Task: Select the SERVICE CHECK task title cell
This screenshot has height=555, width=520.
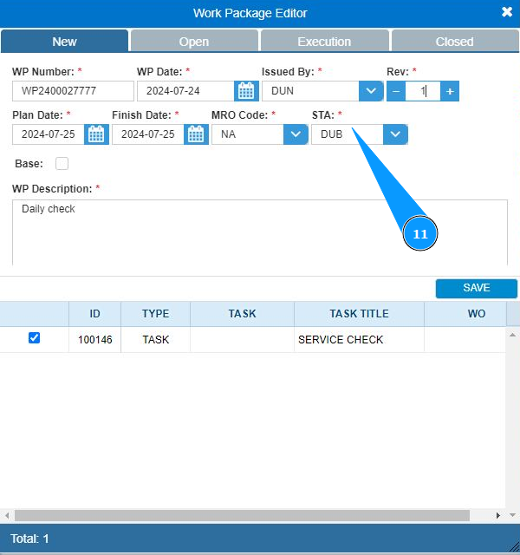Action: click(x=359, y=340)
